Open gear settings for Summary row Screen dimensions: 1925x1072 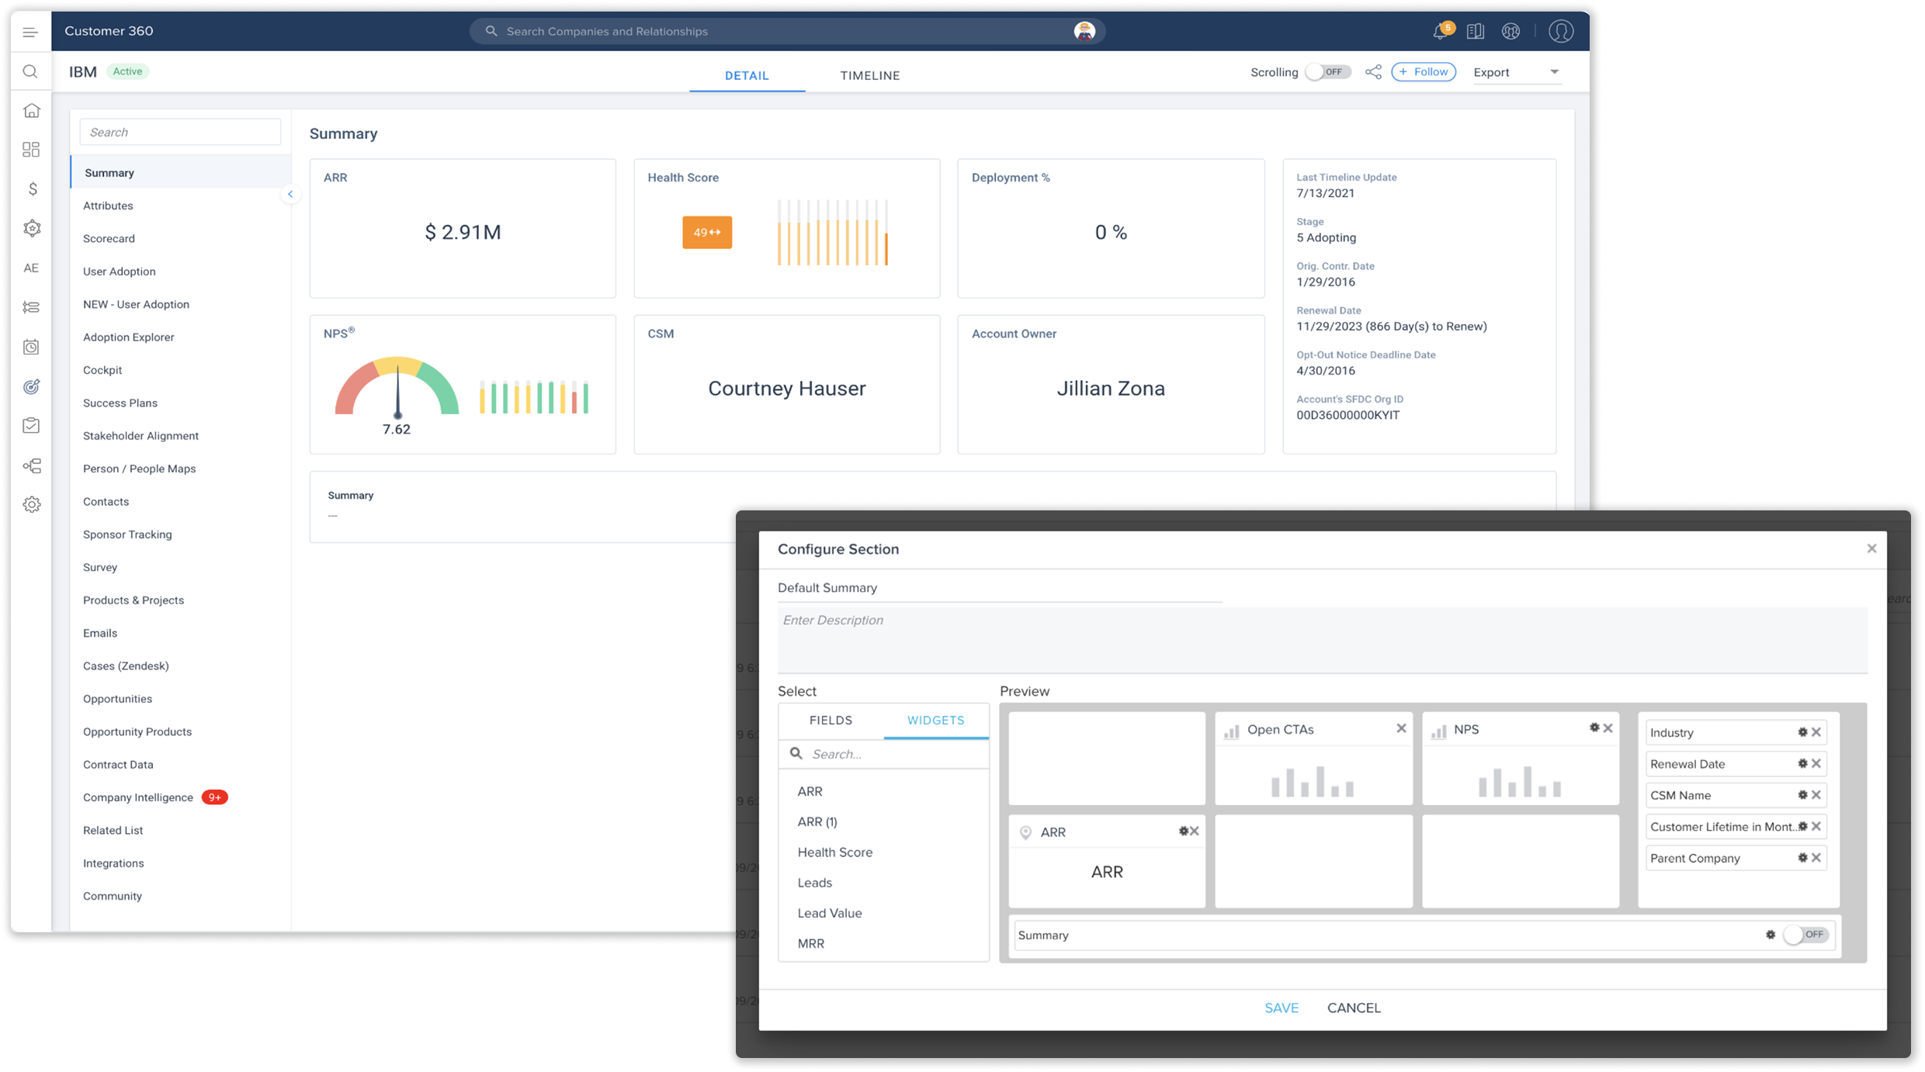click(1771, 935)
